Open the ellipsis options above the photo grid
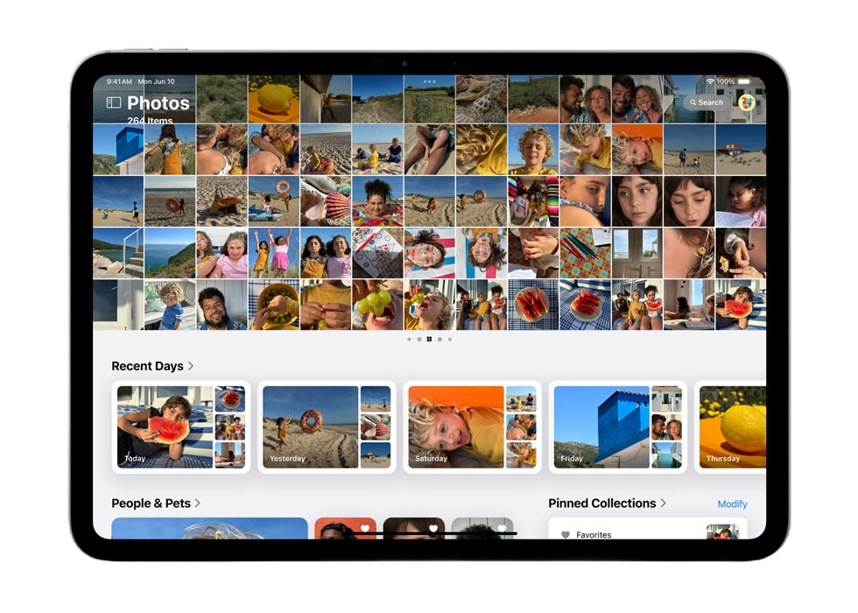Image resolution: width=858 pixels, height=613 pixels. pos(429,81)
